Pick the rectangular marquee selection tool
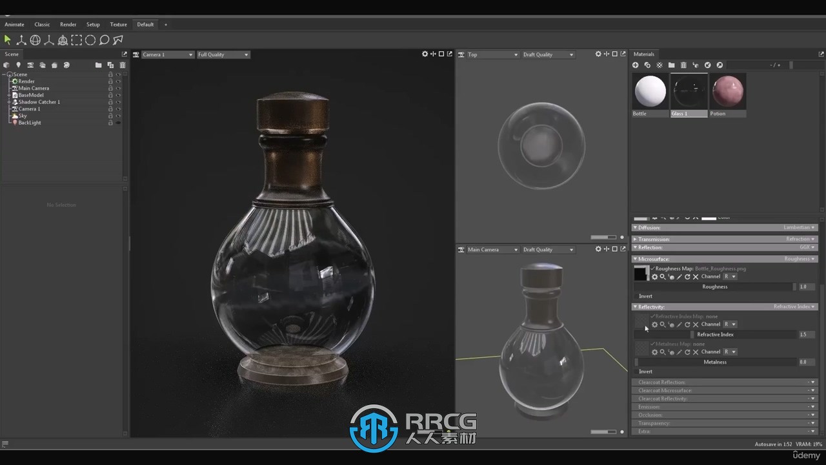 click(x=76, y=40)
